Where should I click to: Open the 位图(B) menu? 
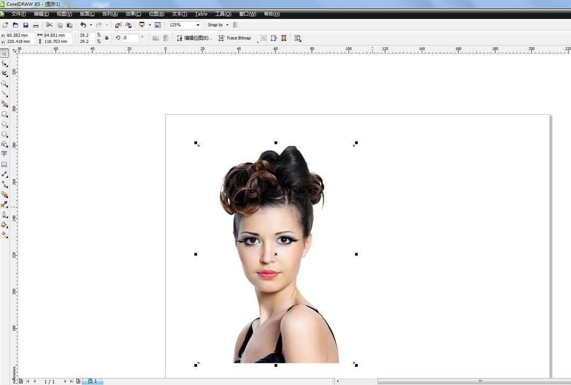(156, 14)
